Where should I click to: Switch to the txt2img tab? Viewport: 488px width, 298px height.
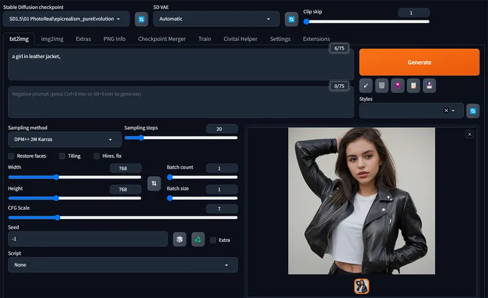pyautogui.click(x=19, y=39)
